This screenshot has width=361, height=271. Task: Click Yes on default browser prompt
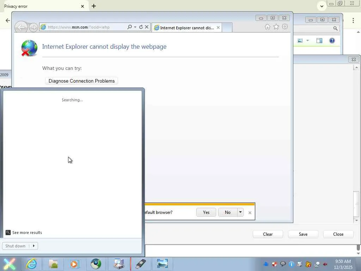click(206, 212)
